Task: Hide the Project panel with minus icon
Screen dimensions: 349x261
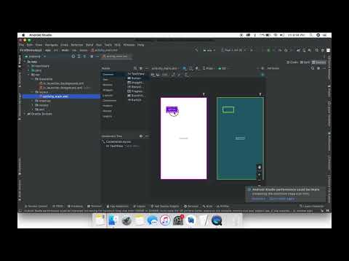Action: (x=97, y=57)
